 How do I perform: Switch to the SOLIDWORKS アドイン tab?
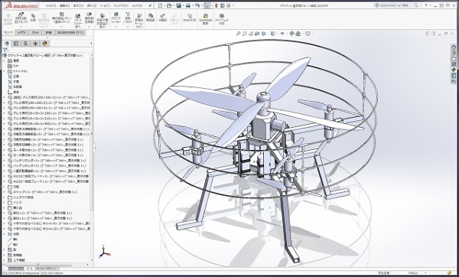point(70,32)
